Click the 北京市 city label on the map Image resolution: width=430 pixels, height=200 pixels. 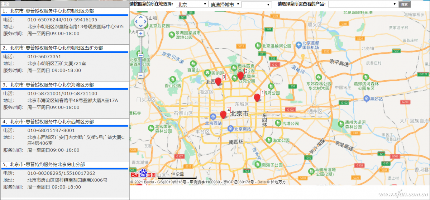pyautogui.click(x=239, y=114)
